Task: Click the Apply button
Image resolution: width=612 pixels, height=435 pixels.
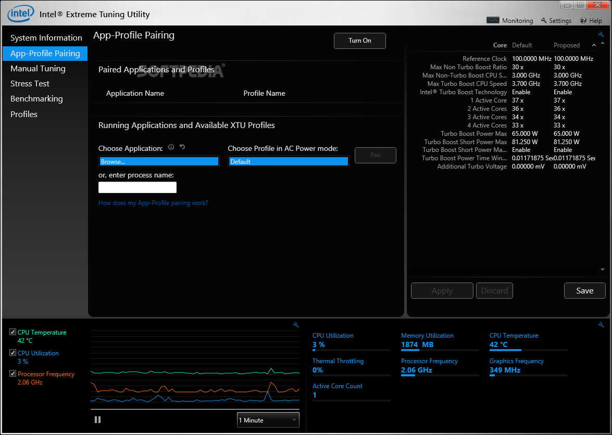Action: point(442,291)
